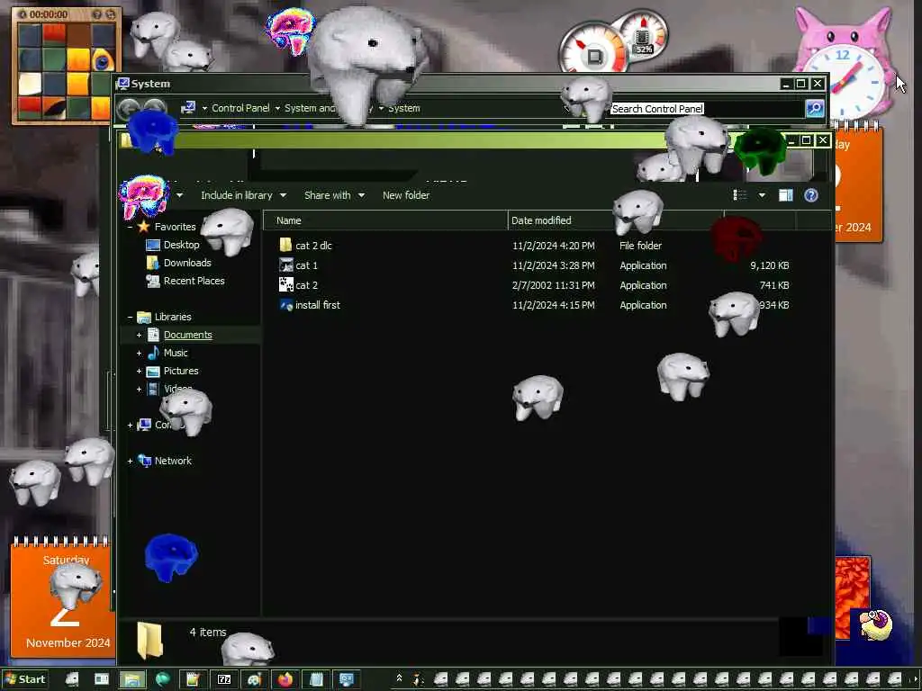Open Explorer help with the question mark icon
The height and width of the screenshot is (691, 922).
[x=811, y=195]
